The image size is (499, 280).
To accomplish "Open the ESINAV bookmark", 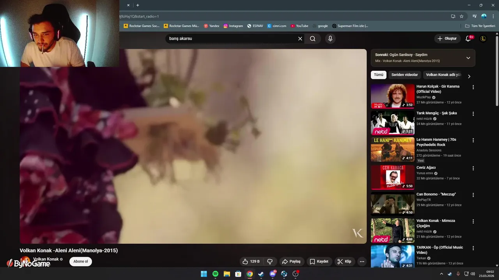I will click(x=255, y=26).
